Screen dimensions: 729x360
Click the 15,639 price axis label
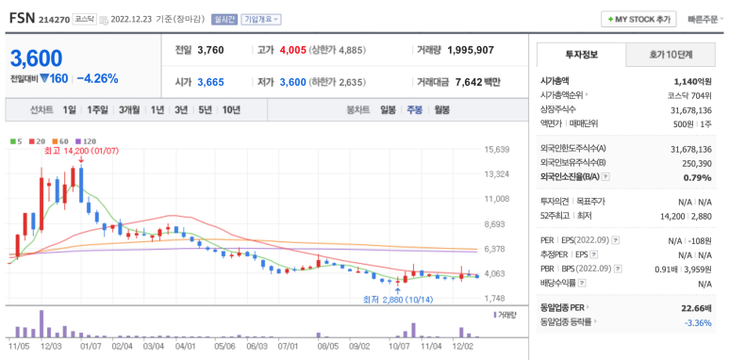coord(497,150)
